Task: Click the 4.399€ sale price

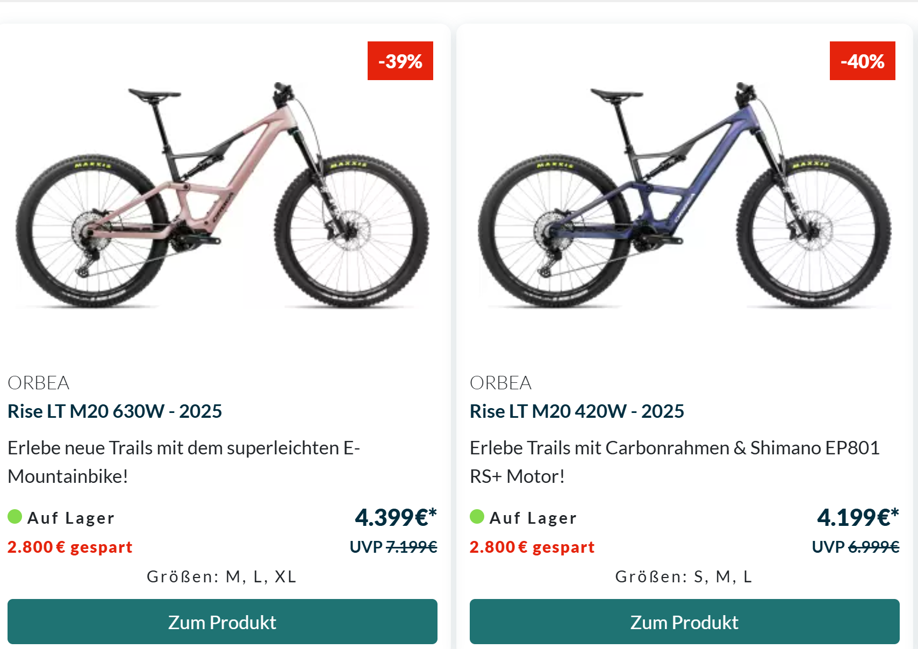Action: 396,517
